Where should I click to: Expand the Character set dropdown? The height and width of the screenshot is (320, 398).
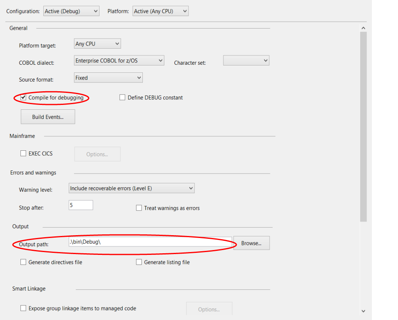246,61
